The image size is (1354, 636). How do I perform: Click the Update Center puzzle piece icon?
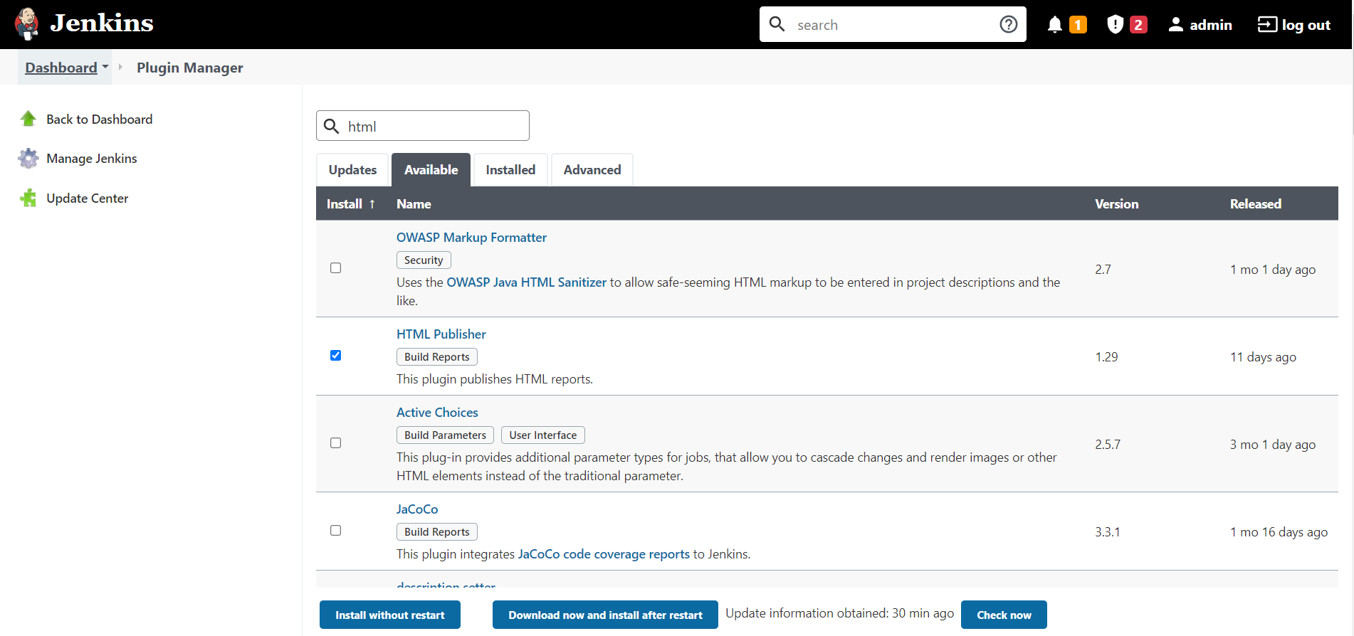[x=28, y=198]
